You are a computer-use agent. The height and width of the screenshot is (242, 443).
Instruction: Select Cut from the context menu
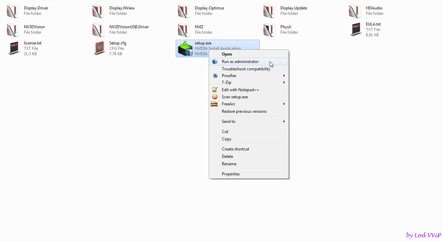click(x=249, y=132)
